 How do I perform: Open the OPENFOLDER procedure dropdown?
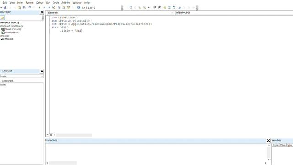click(234, 13)
